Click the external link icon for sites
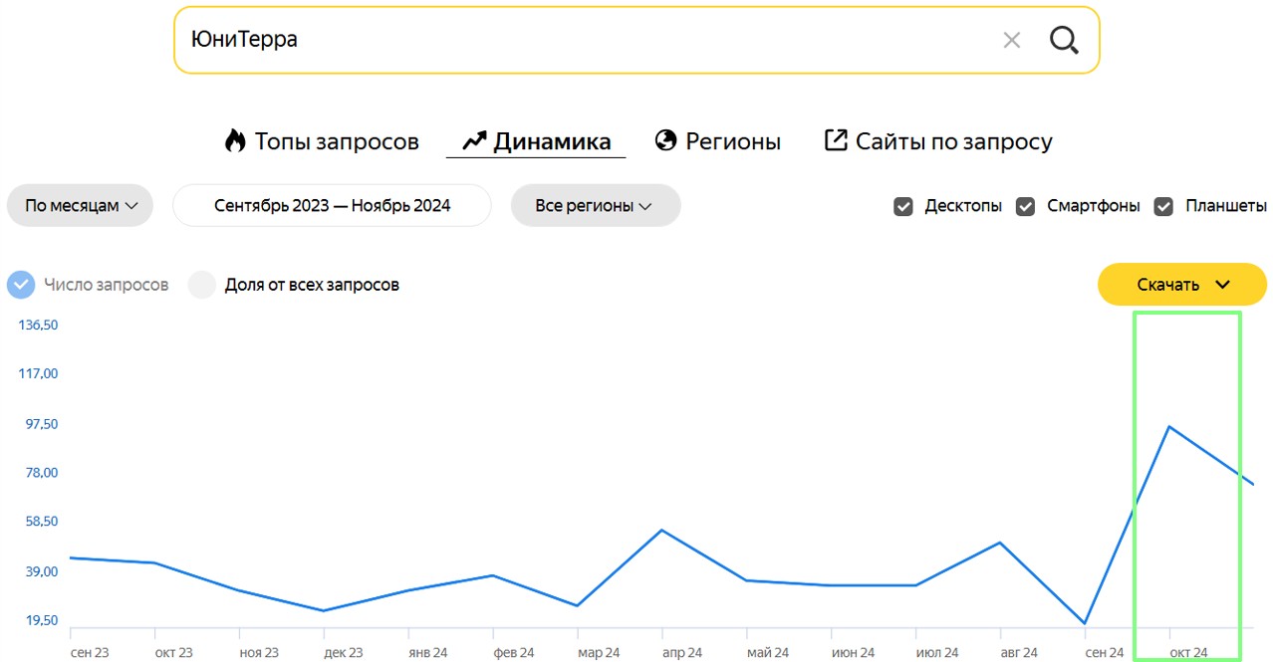Image resolution: width=1273 pixels, height=662 pixels. 835,141
